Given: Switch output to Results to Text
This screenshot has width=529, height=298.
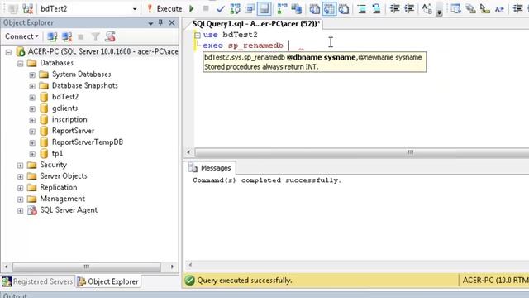Looking at the screenshot, I should pyautogui.click(x=314, y=9).
